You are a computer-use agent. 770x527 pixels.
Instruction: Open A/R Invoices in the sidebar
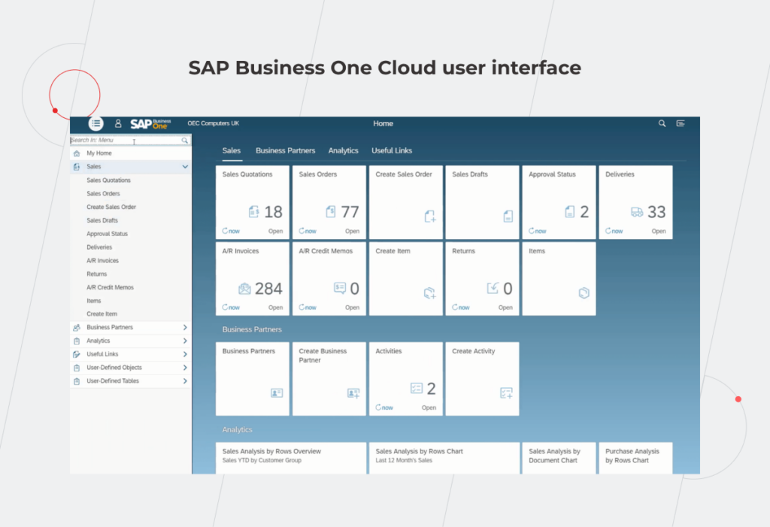[102, 261]
